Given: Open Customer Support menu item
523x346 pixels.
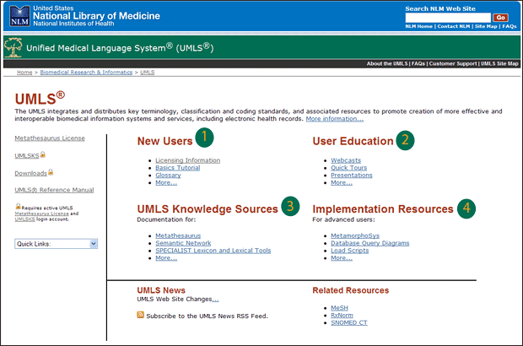Looking at the screenshot, I should coord(453,64).
